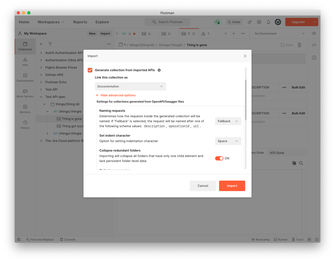
Task: Open the help icon in status bar
Action: tap(317, 239)
